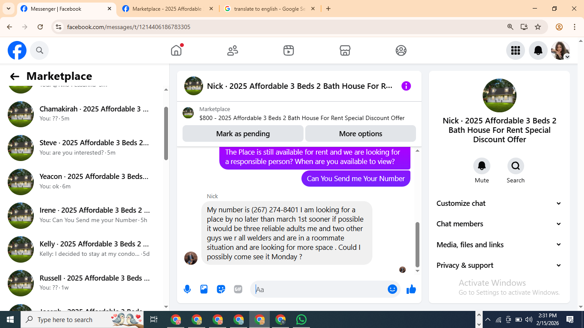Open the notifications bell in Facebook header

[x=538, y=50]
